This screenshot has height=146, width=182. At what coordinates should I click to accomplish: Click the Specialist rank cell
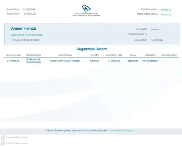133,61
